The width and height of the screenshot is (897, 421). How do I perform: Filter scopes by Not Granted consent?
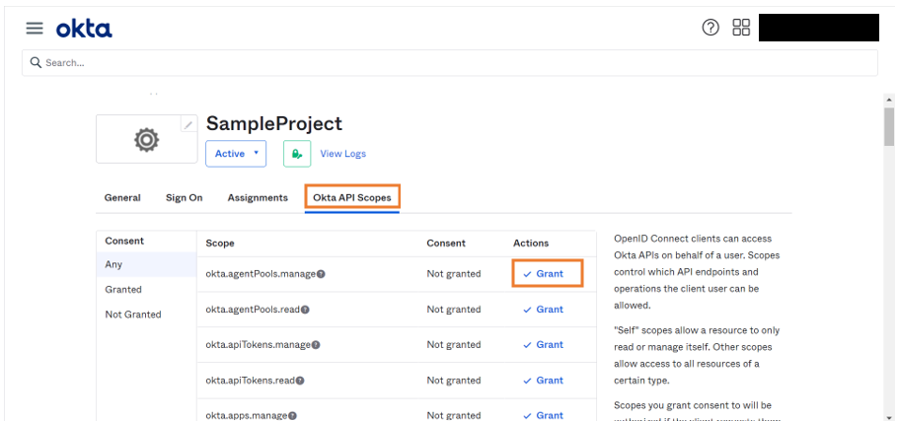tap(133, 315)
